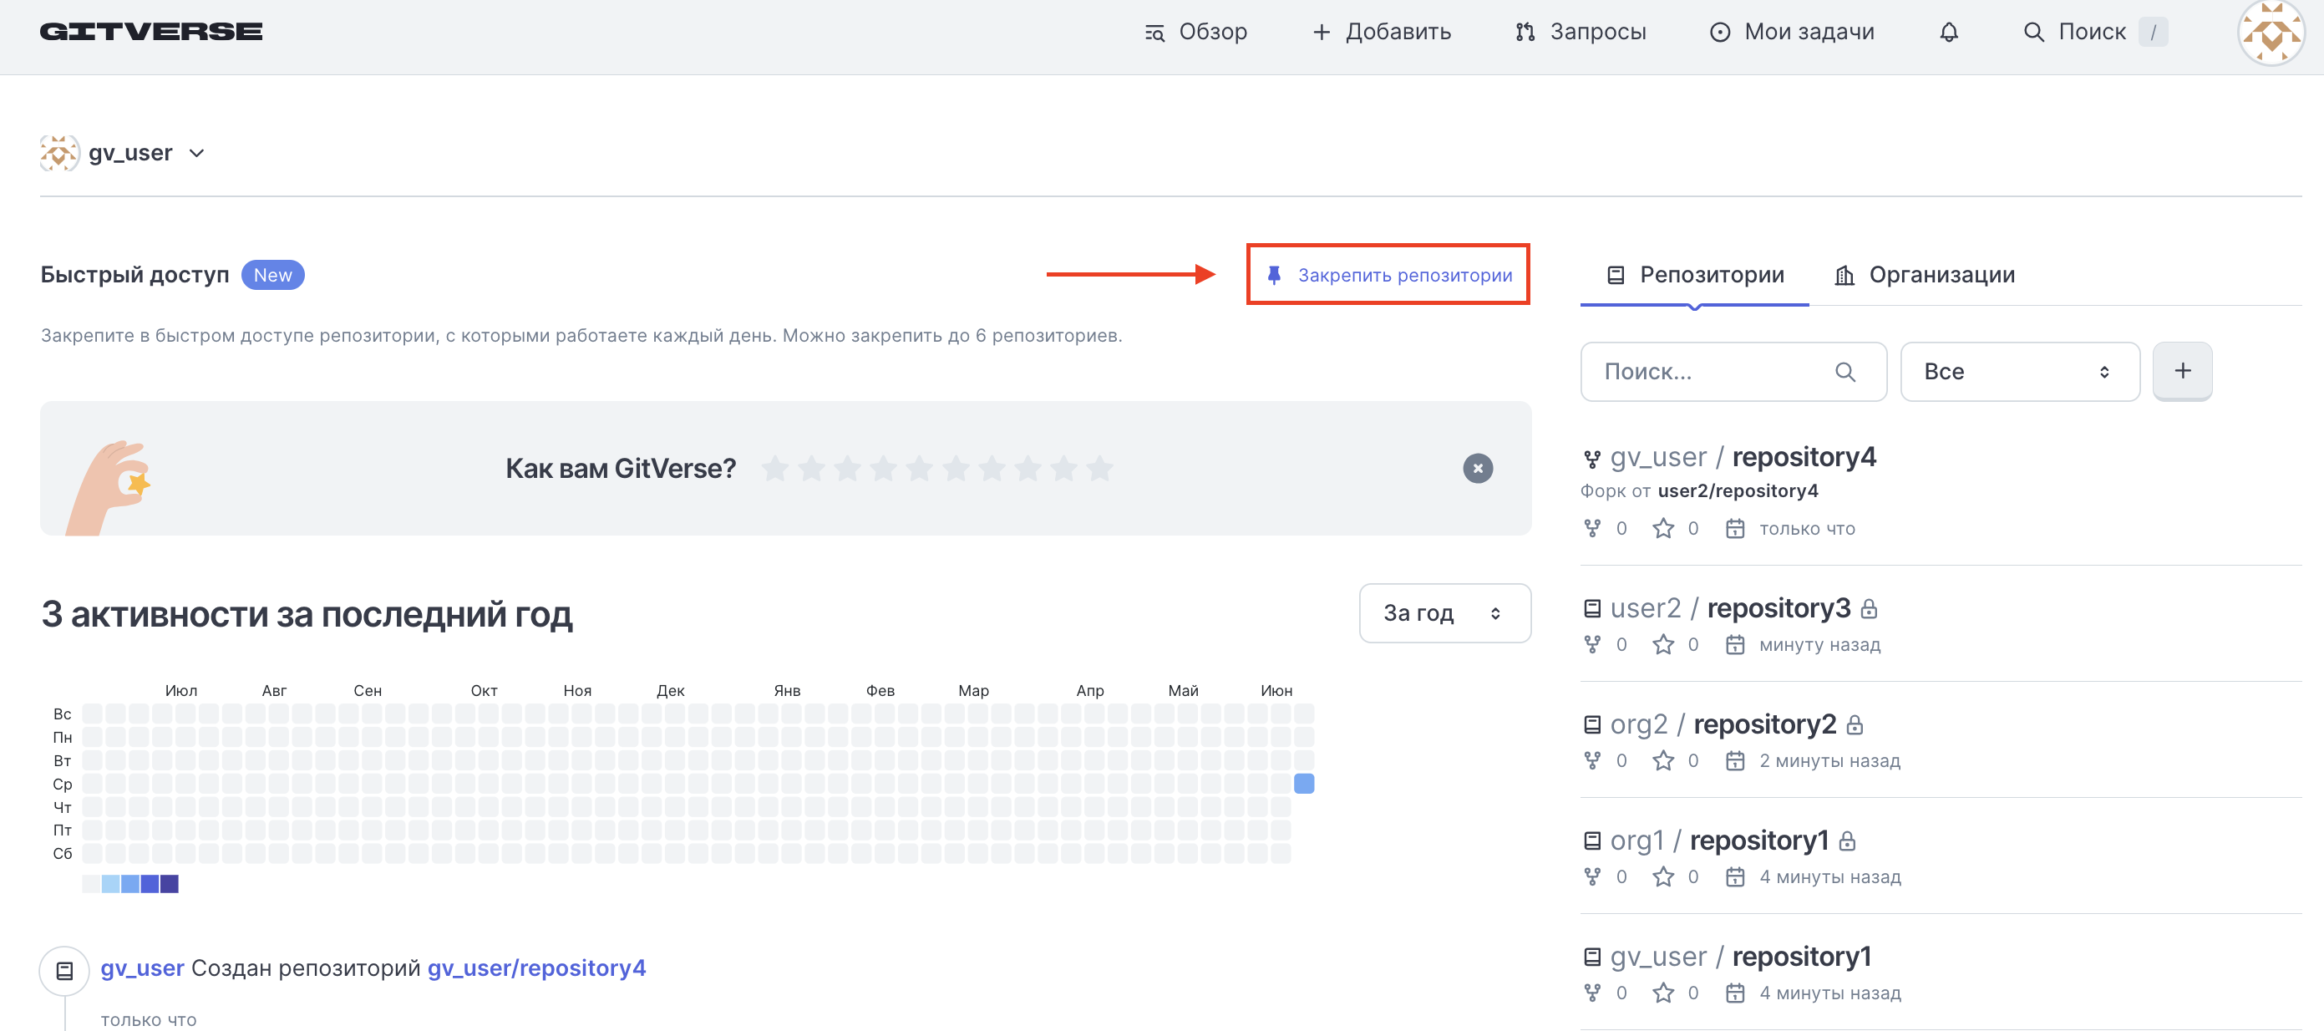Click repo icon beside user2 / repository3
Viewport: 2324px width, 1031px height.
click(x=1592, y=609)
